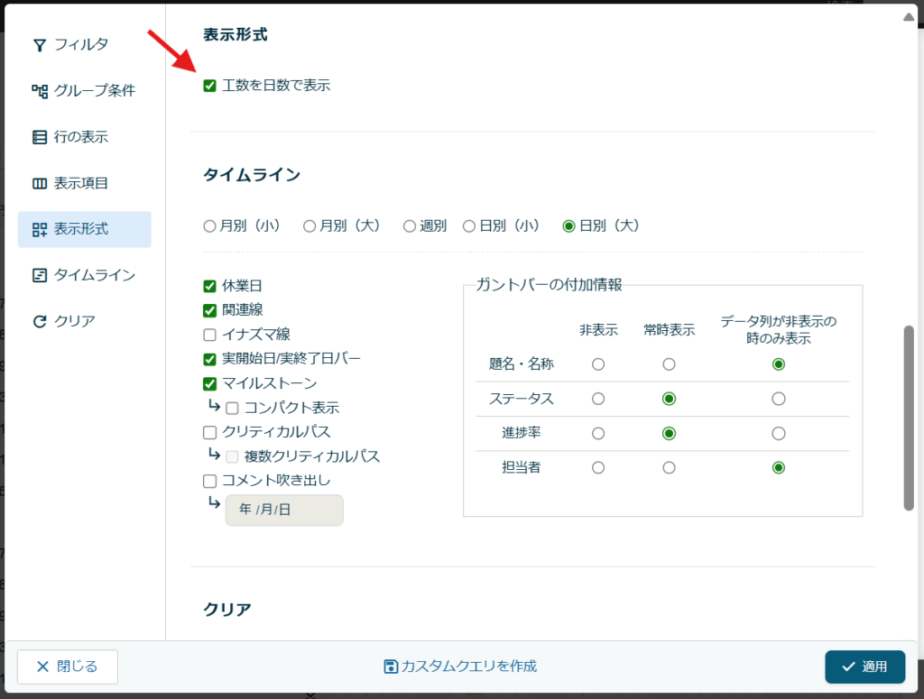Enable the イナズマ線 checkbox

click(x=210, y=335)
